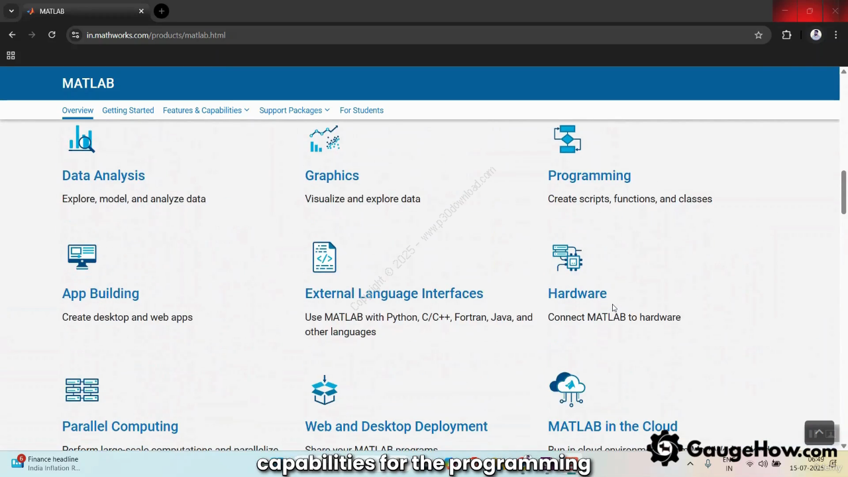Screen dimensions: 848x477
Task: Open the Programming heading link
Action: click(x=589, y=176)
